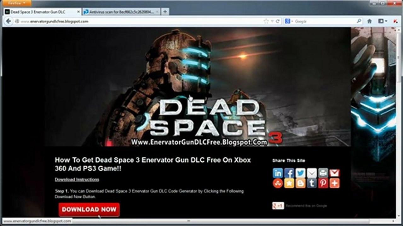Close the Dead Space 3 Enervator tab
This screenshot has height=226, width=403.
(78, 12)
